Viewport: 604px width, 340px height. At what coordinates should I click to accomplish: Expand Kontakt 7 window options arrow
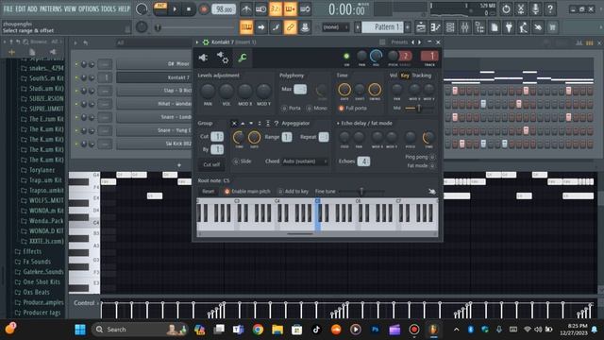(x=197, y=42)
